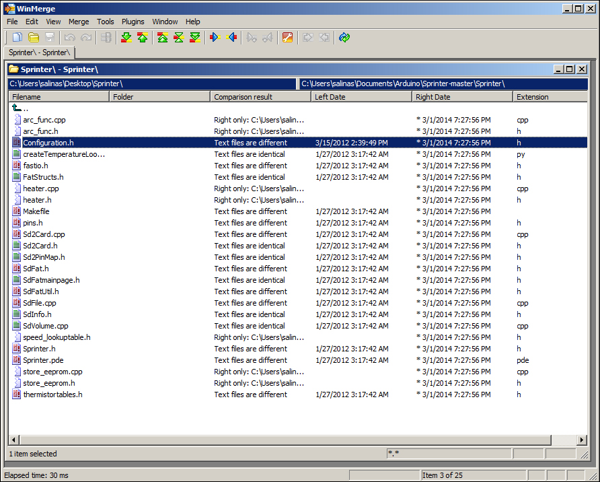This screenshot has width=600, height=482.
Task: Click the Save toolbar icon
Action: click(50, 38)
